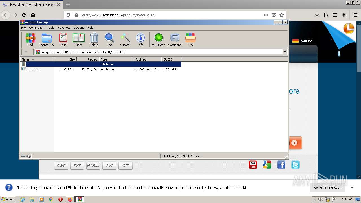This screenshot has width=361, height=203.
Task: Click the Add toolbar icon in WinRAR
Action: pos(30,39)
